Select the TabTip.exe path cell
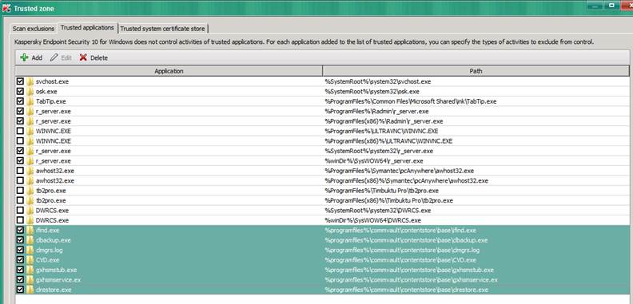 coord(411,101)
